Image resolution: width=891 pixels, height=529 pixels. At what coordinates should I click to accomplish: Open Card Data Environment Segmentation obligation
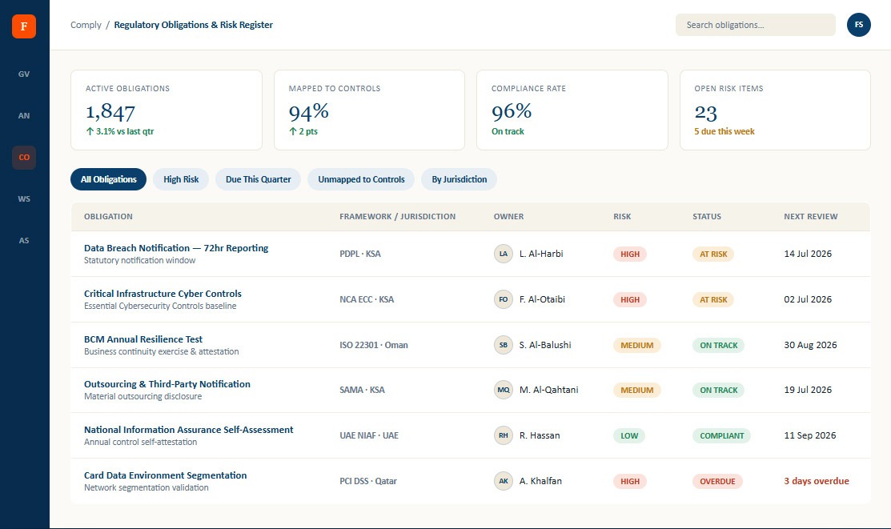coord(166,475)
